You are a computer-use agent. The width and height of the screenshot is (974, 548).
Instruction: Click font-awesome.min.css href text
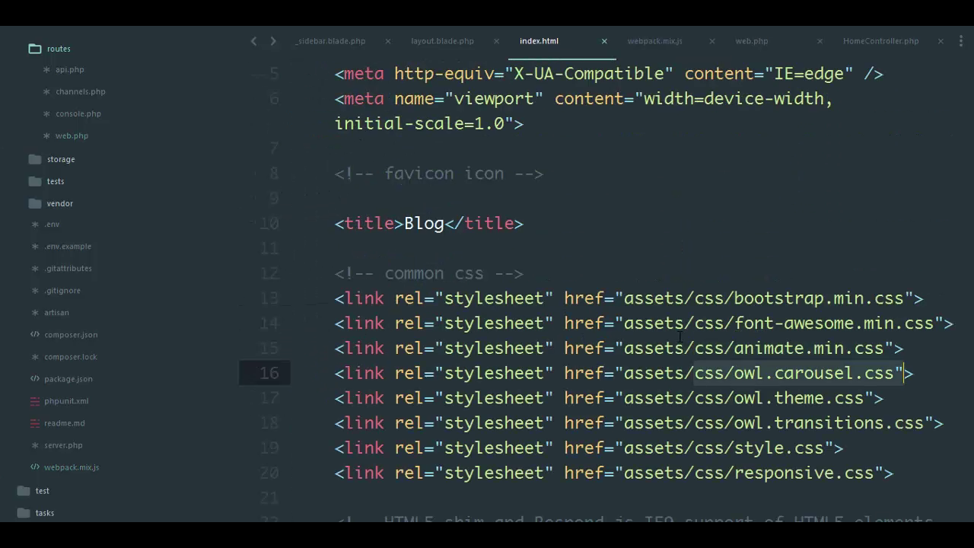point(778,323)
